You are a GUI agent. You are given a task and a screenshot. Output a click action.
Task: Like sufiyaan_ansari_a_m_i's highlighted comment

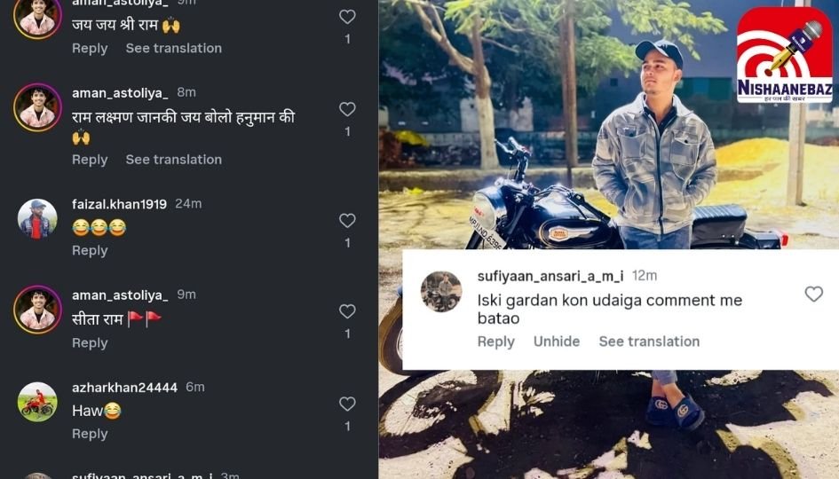pyautogui.click(x=813, y=294)
